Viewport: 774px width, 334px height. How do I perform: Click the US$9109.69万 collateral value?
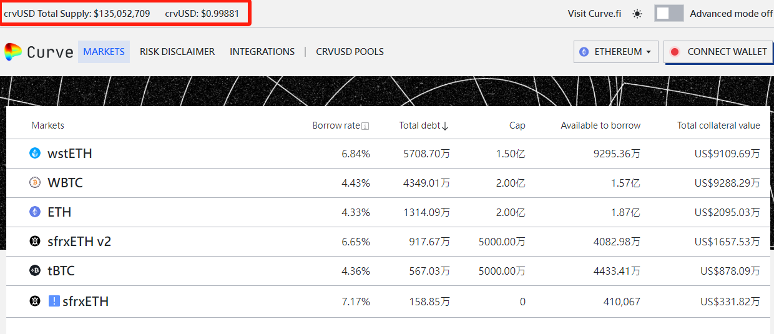pos(727,154)
